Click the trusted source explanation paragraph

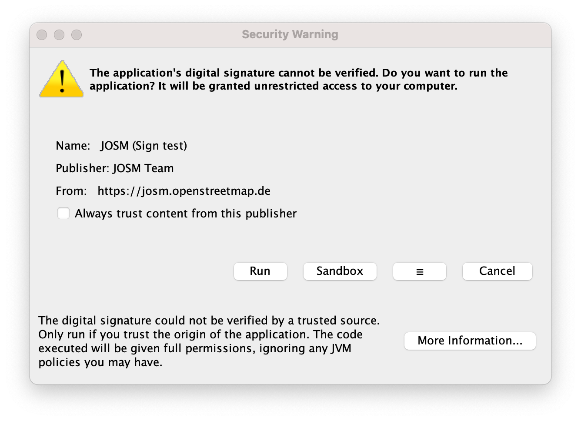(x=209, y=341)
